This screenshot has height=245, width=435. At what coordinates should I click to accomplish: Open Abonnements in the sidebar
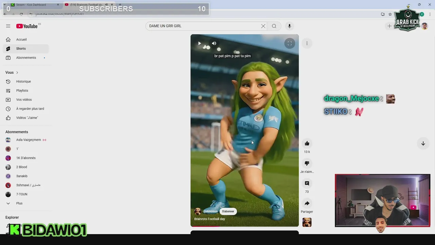[x=26, y=58]
